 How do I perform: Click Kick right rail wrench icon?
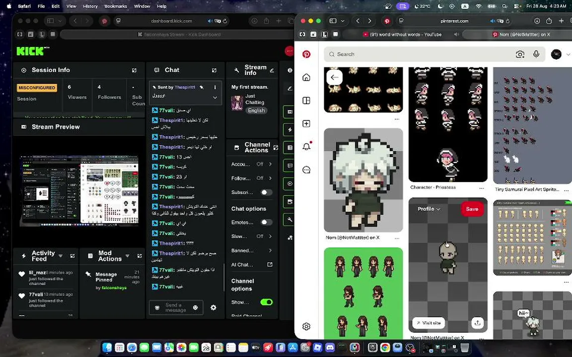[x=289, y=220]
